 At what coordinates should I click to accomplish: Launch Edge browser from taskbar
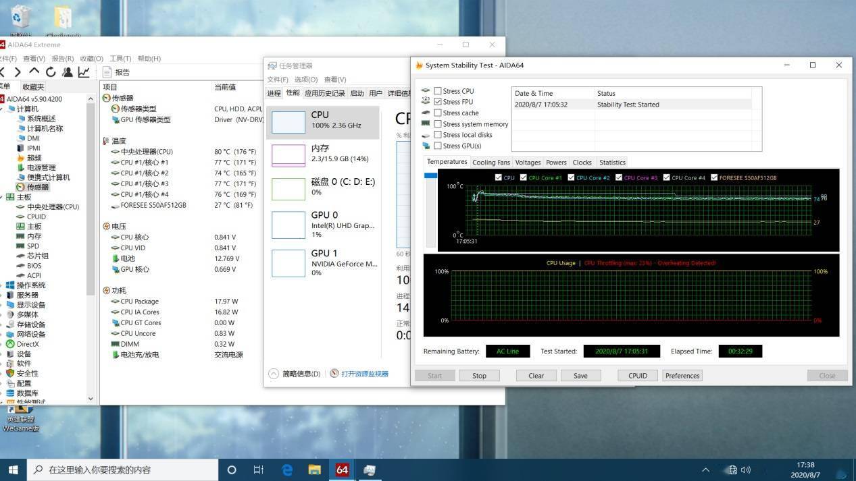coord(287,470)
